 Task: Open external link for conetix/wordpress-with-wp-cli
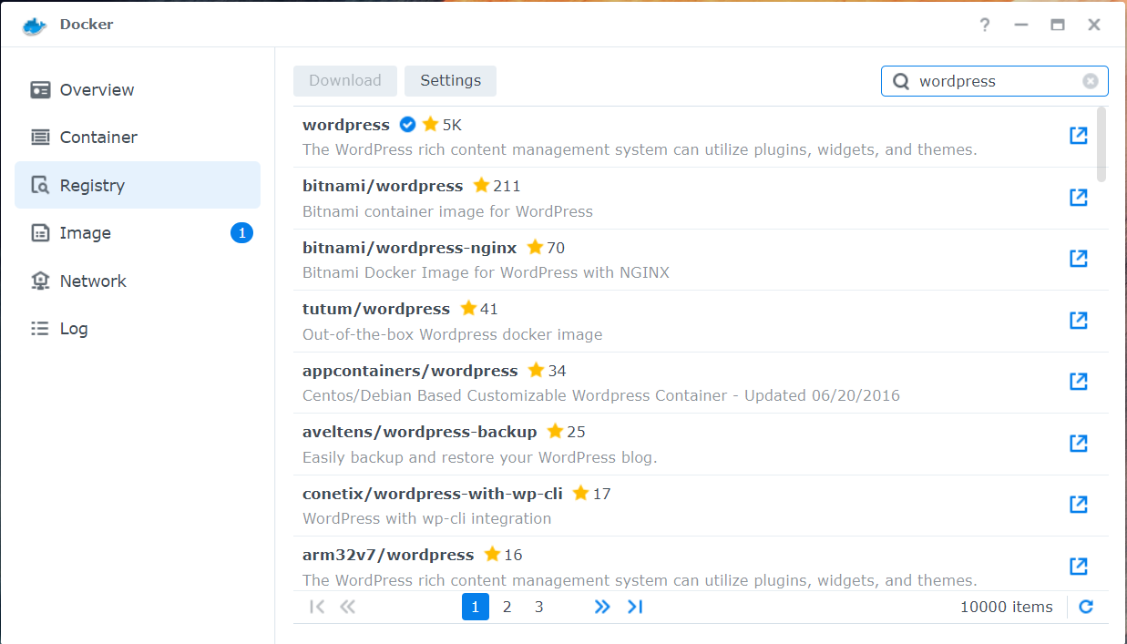click(x=1079, y=505)
